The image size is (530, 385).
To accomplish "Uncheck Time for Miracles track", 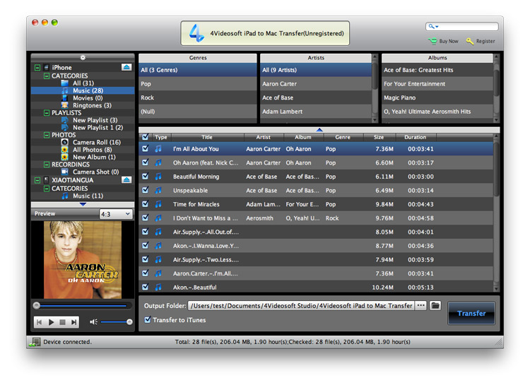I will (x=146, y=204).
